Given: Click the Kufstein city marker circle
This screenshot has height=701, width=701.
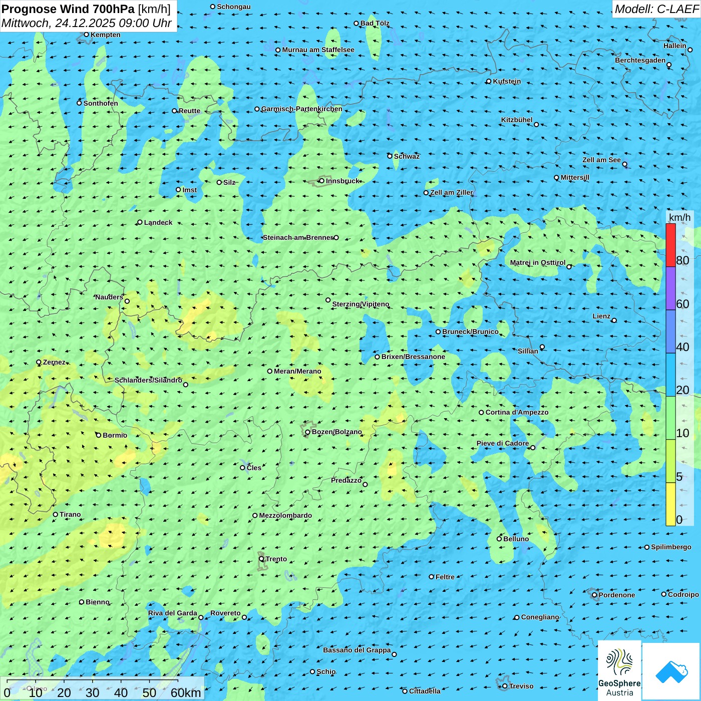Looking at the screenshot, I should click(489, 81).
